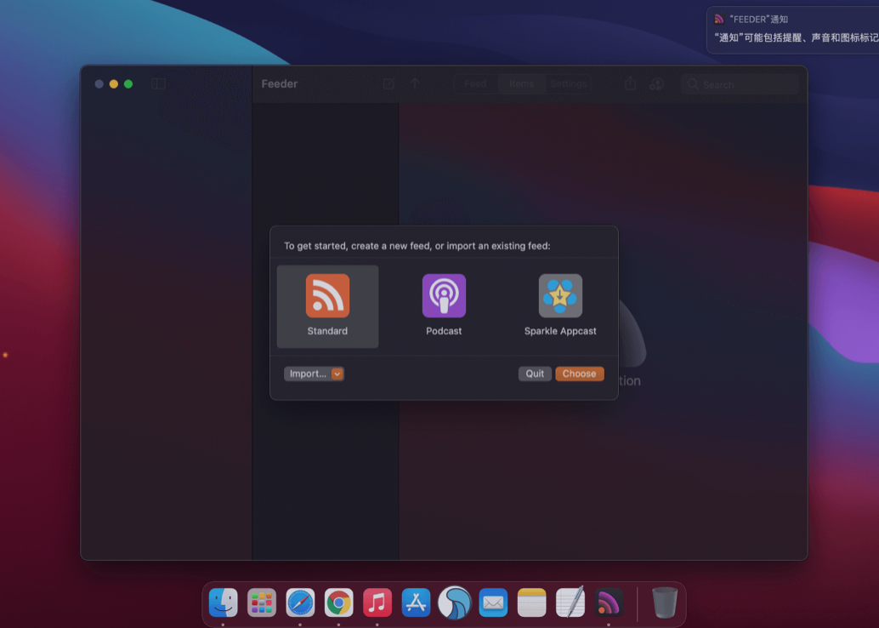Open the Share toolbar icon
The image size is (879, 628).
pyautogui.click(x=629, y=83)
